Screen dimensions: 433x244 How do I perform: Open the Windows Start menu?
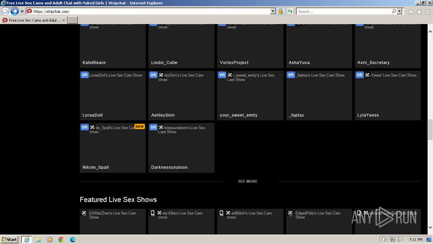pos(9,239)
